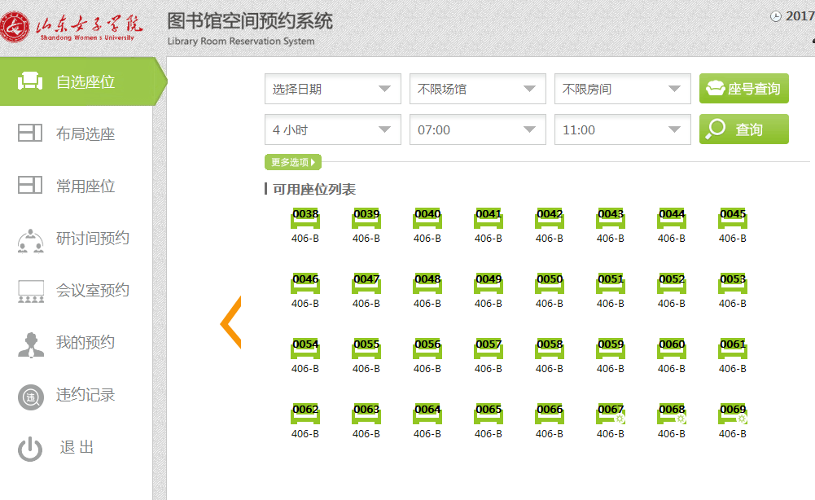Expand the 不限场馆 venue dropdown
Viewport: 815px width, 500px height.
[477, 89]
